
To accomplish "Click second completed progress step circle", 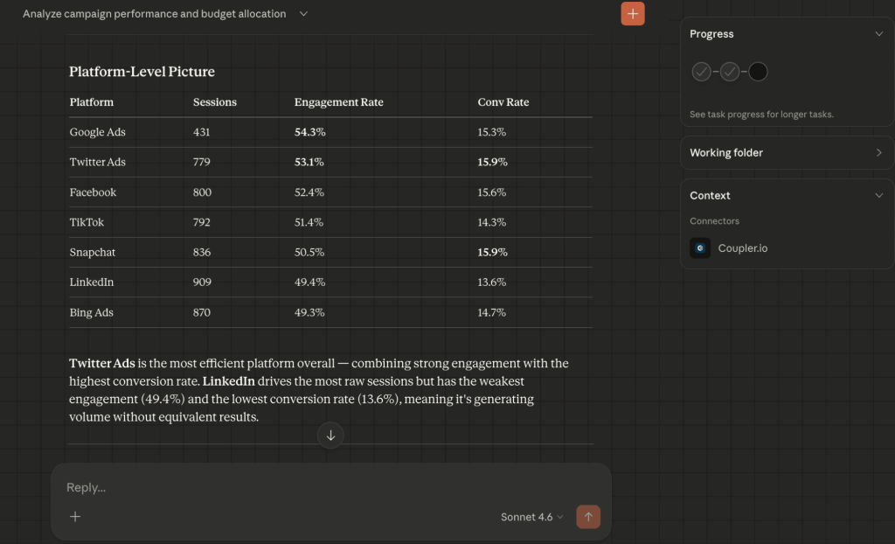I will pyautogui.click(x=730, y=72).
